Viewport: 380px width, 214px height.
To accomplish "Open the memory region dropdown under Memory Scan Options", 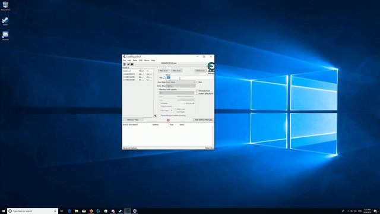I will pyautogui.click(x=176, y=93).
